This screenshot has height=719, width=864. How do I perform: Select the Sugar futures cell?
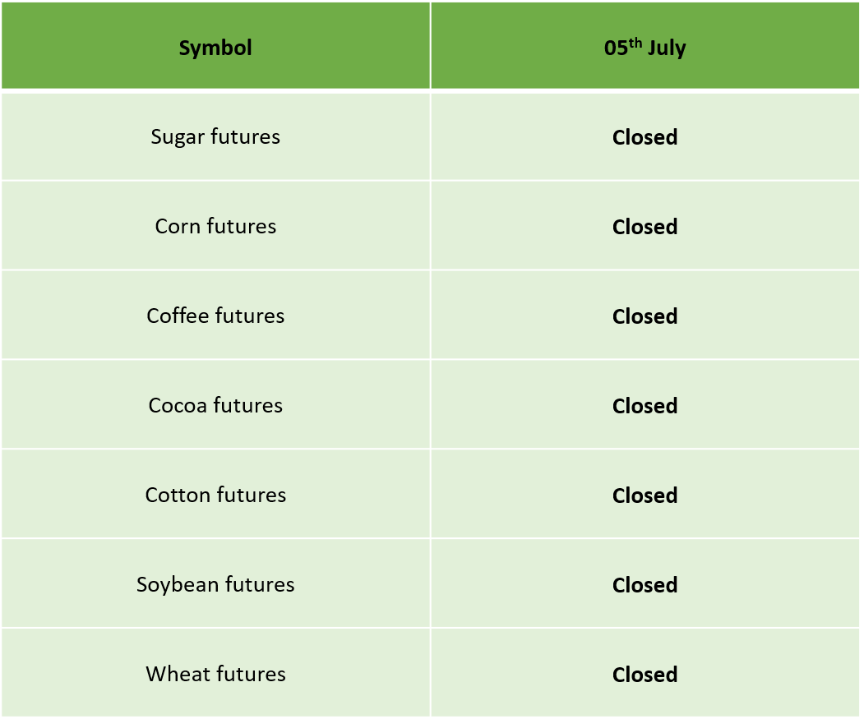215,136
